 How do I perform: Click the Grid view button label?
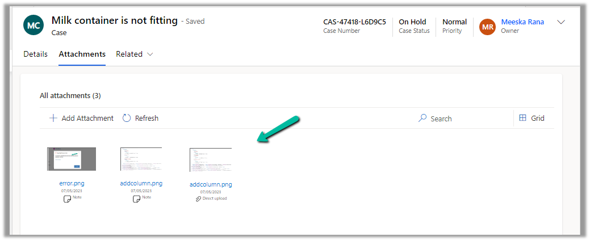[538, 119]
